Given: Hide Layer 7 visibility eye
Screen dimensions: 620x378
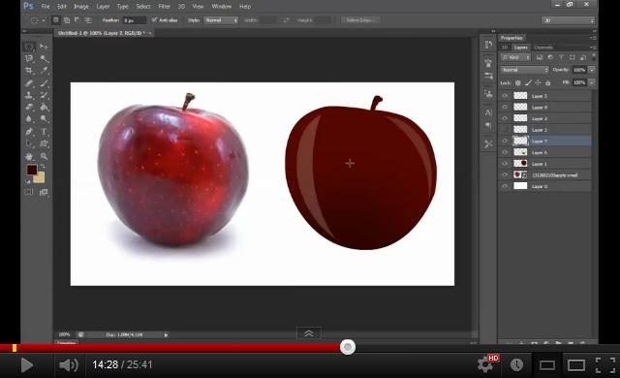Looking at the screenshot, I should click(505, 141).
